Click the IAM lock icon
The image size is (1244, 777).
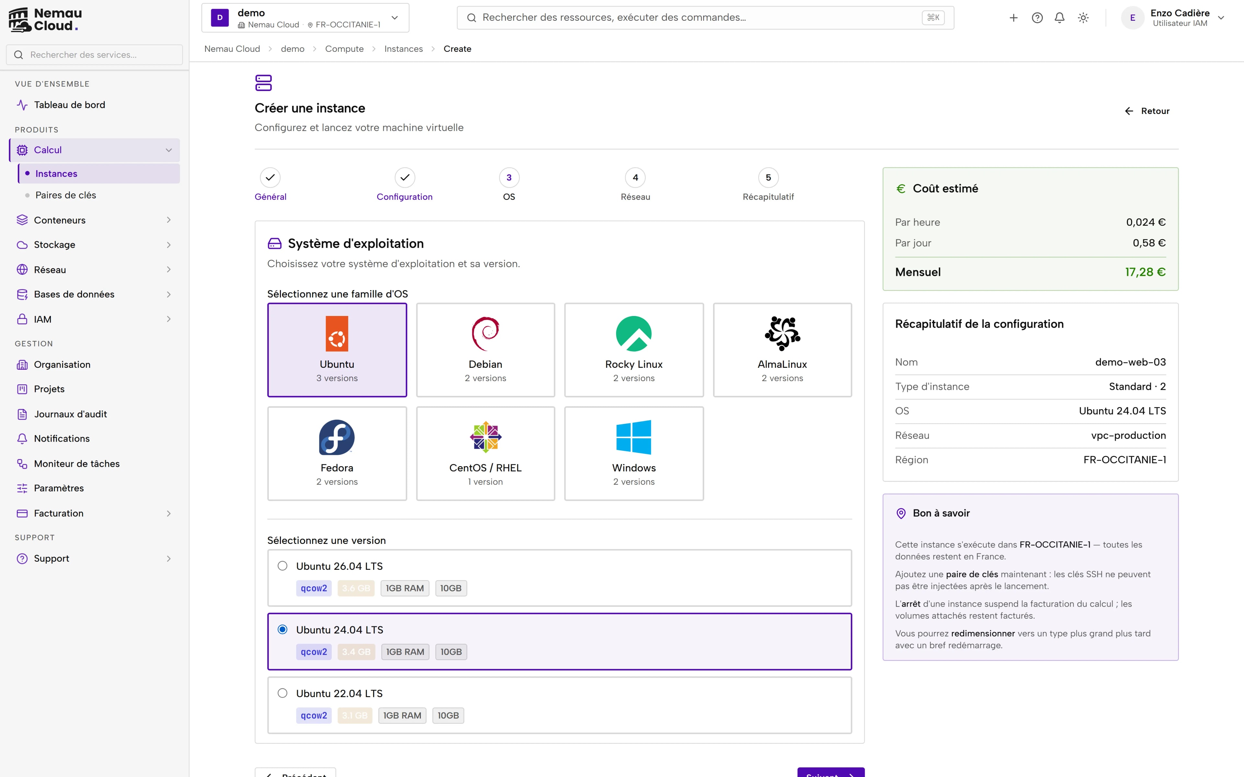[x=22, y=319]
